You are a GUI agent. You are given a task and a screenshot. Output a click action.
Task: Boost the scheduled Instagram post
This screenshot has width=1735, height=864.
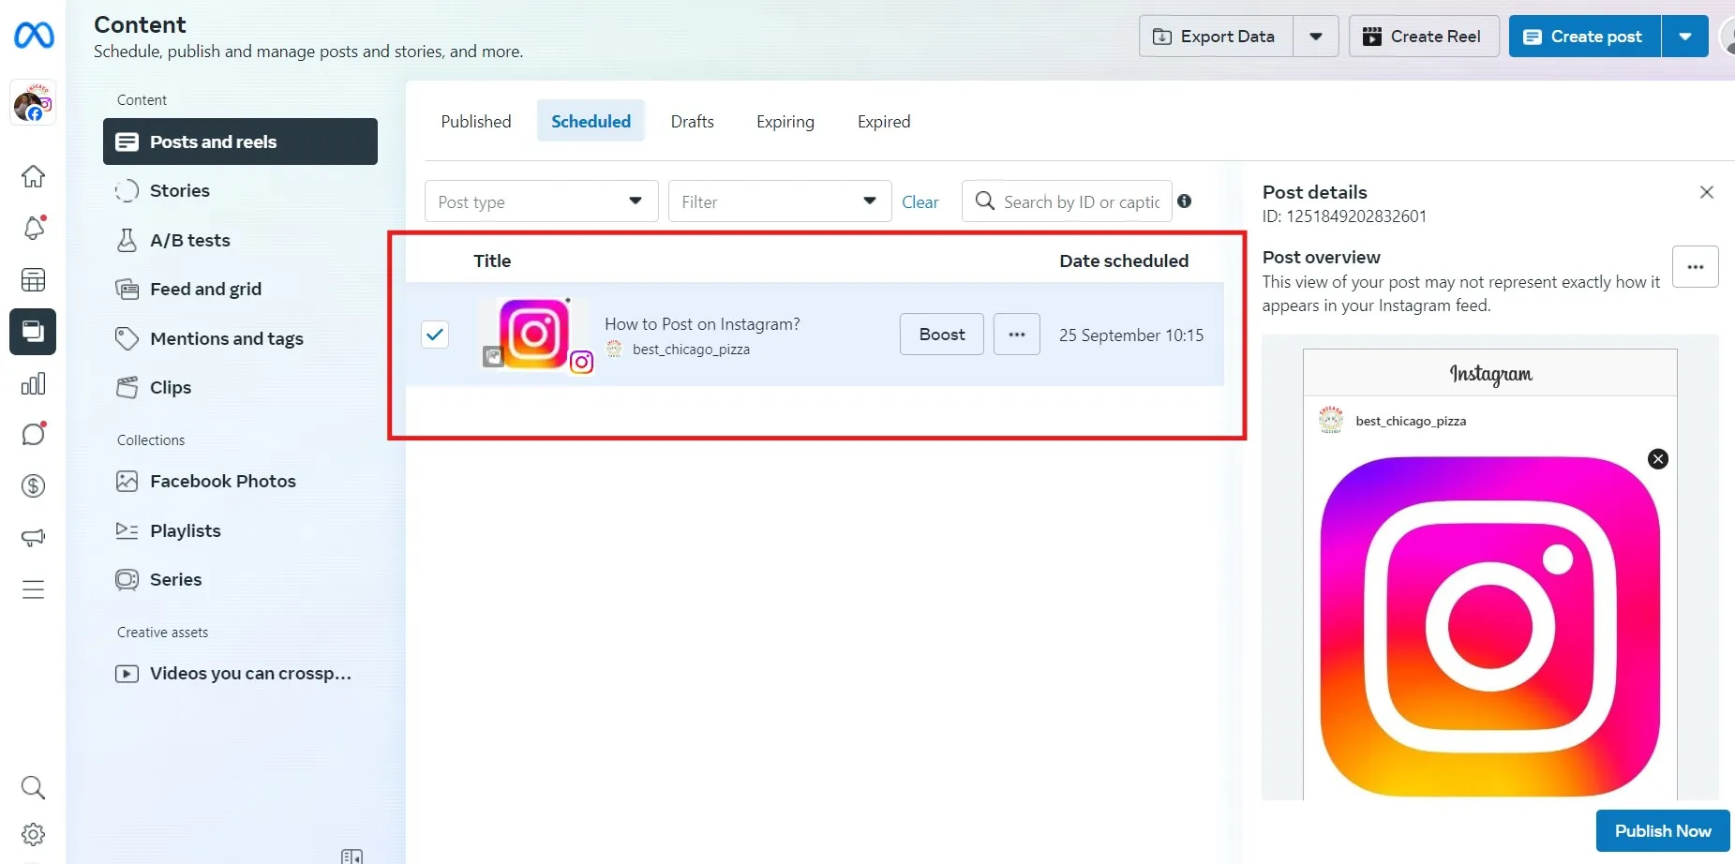[942, 335]
